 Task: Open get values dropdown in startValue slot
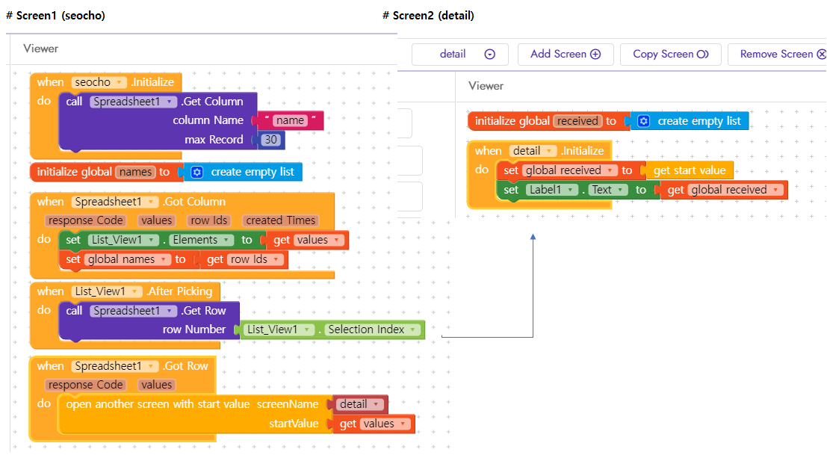click(x=385, y=424)
